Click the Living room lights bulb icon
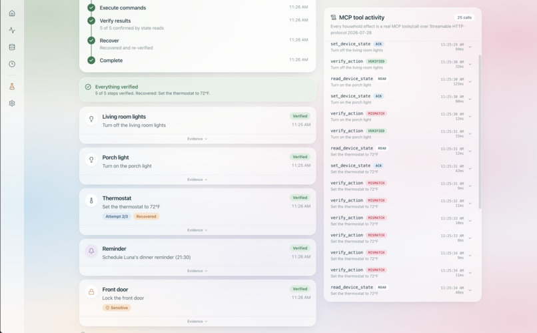 [x=91, y=119]
